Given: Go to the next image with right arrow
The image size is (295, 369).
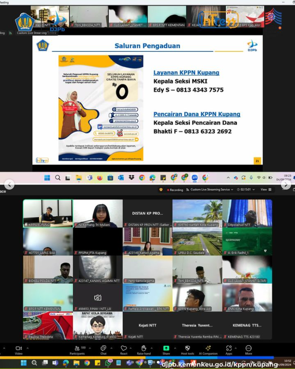Looking at the screenshot, I should click(286, 184).
